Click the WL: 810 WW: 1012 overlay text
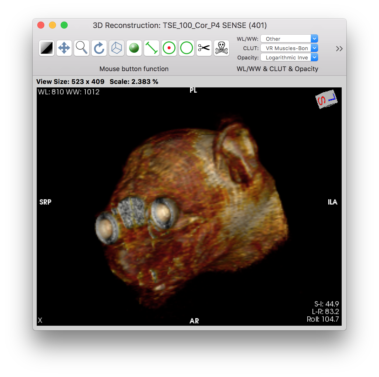The image size is (379, 377). point(69,92)
